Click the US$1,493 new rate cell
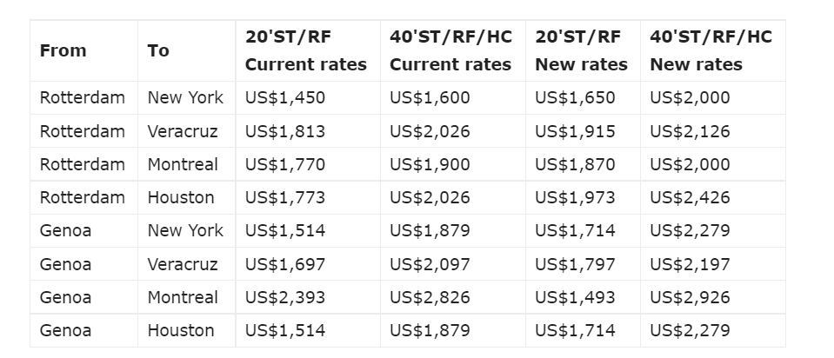 (x=575, y=297)
